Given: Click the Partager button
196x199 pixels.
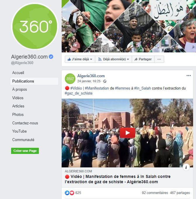Looking at the screenshot, I should coord(143,59).
